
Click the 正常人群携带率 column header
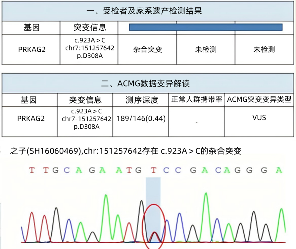click(197, 99)
